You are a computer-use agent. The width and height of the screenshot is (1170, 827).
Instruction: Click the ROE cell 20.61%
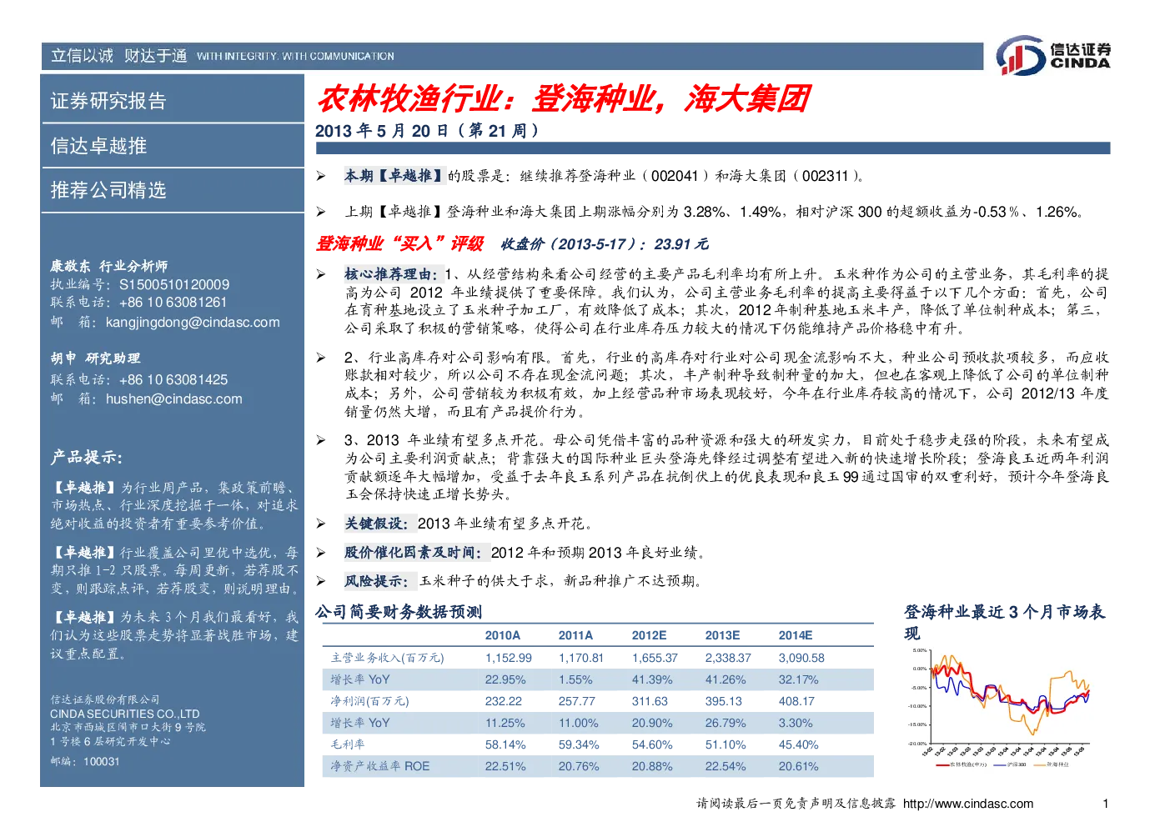[x=799, y=767]
